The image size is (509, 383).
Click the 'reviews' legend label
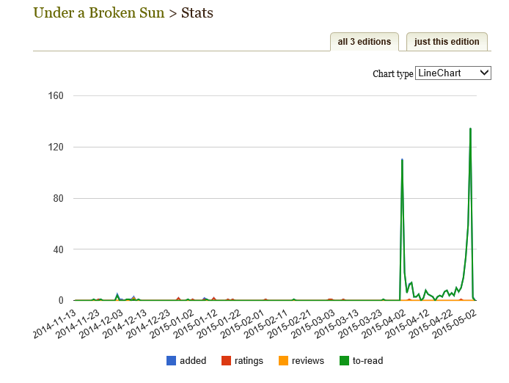[x=308, y=360]
